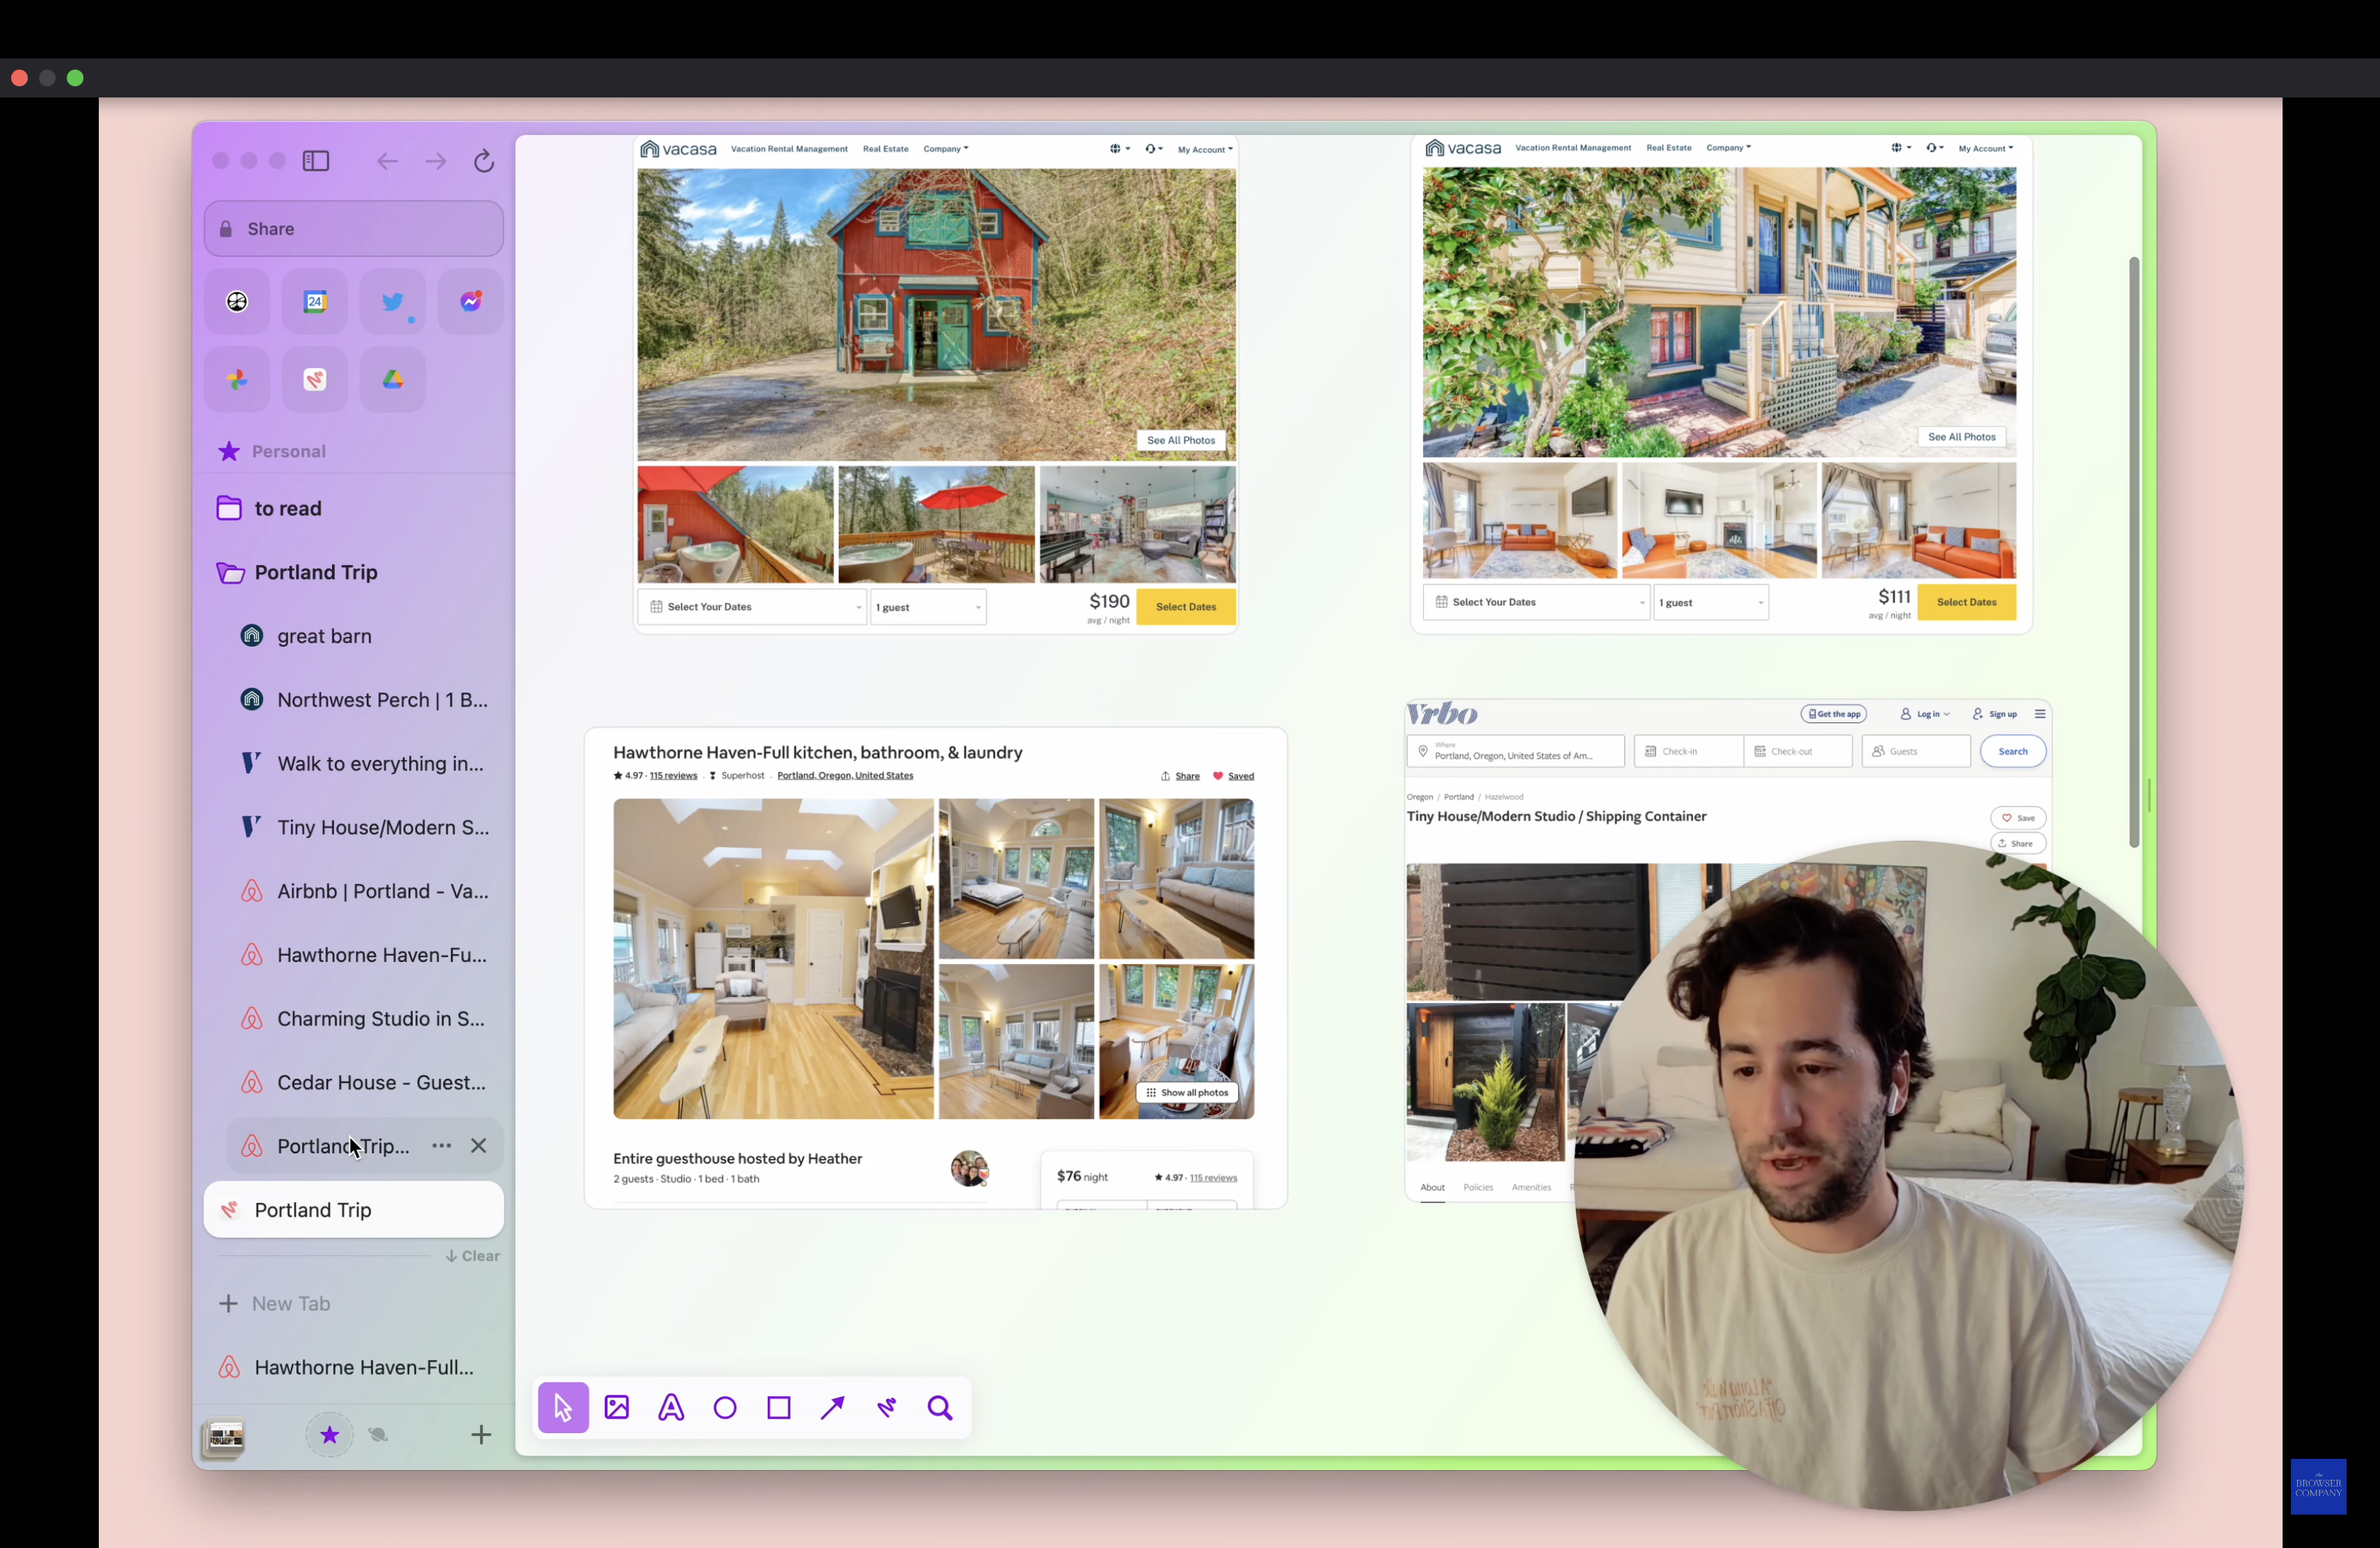Select the text tool

click(671, 1408)
